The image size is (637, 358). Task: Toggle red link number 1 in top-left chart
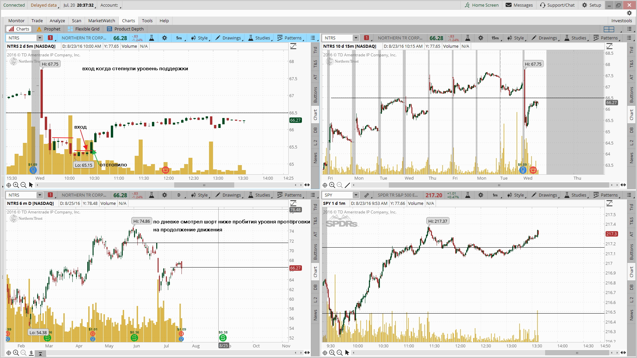(x=50, y=38)
